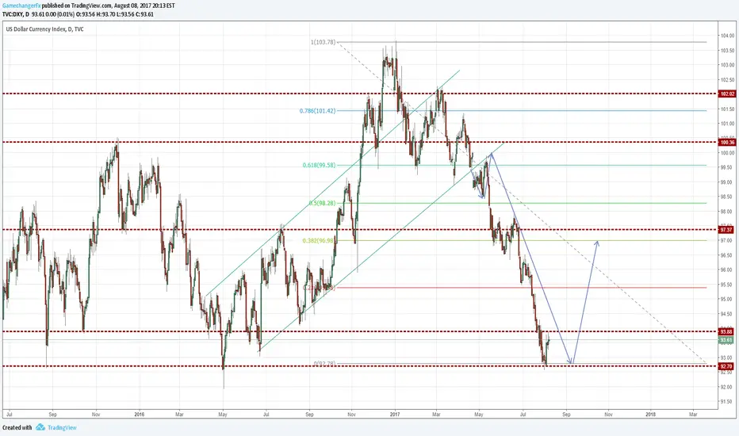This screenshot has width=739, height=436.
Task: Click the 98.50 price axis label
Action: (x=726, y=197)
